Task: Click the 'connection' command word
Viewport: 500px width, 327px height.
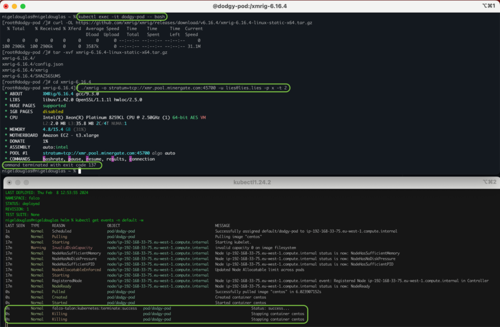Action: click(142, 159)
